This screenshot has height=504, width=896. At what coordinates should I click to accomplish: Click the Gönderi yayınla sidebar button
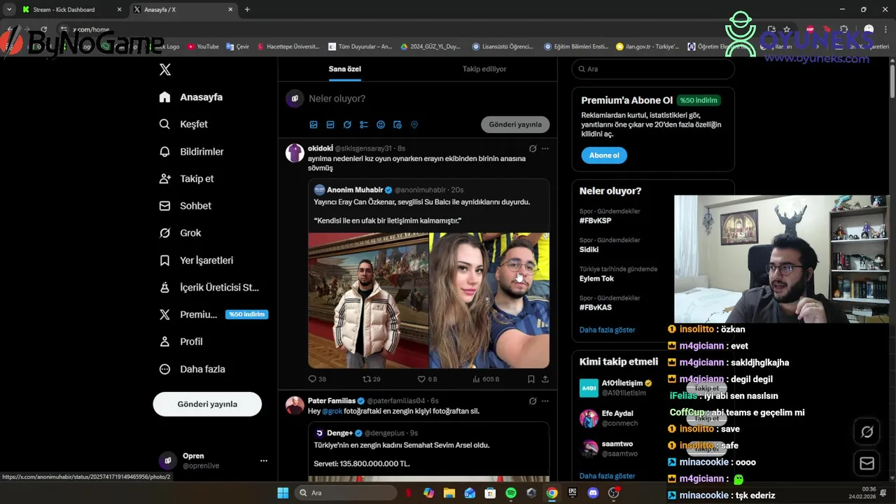point(207,404)
